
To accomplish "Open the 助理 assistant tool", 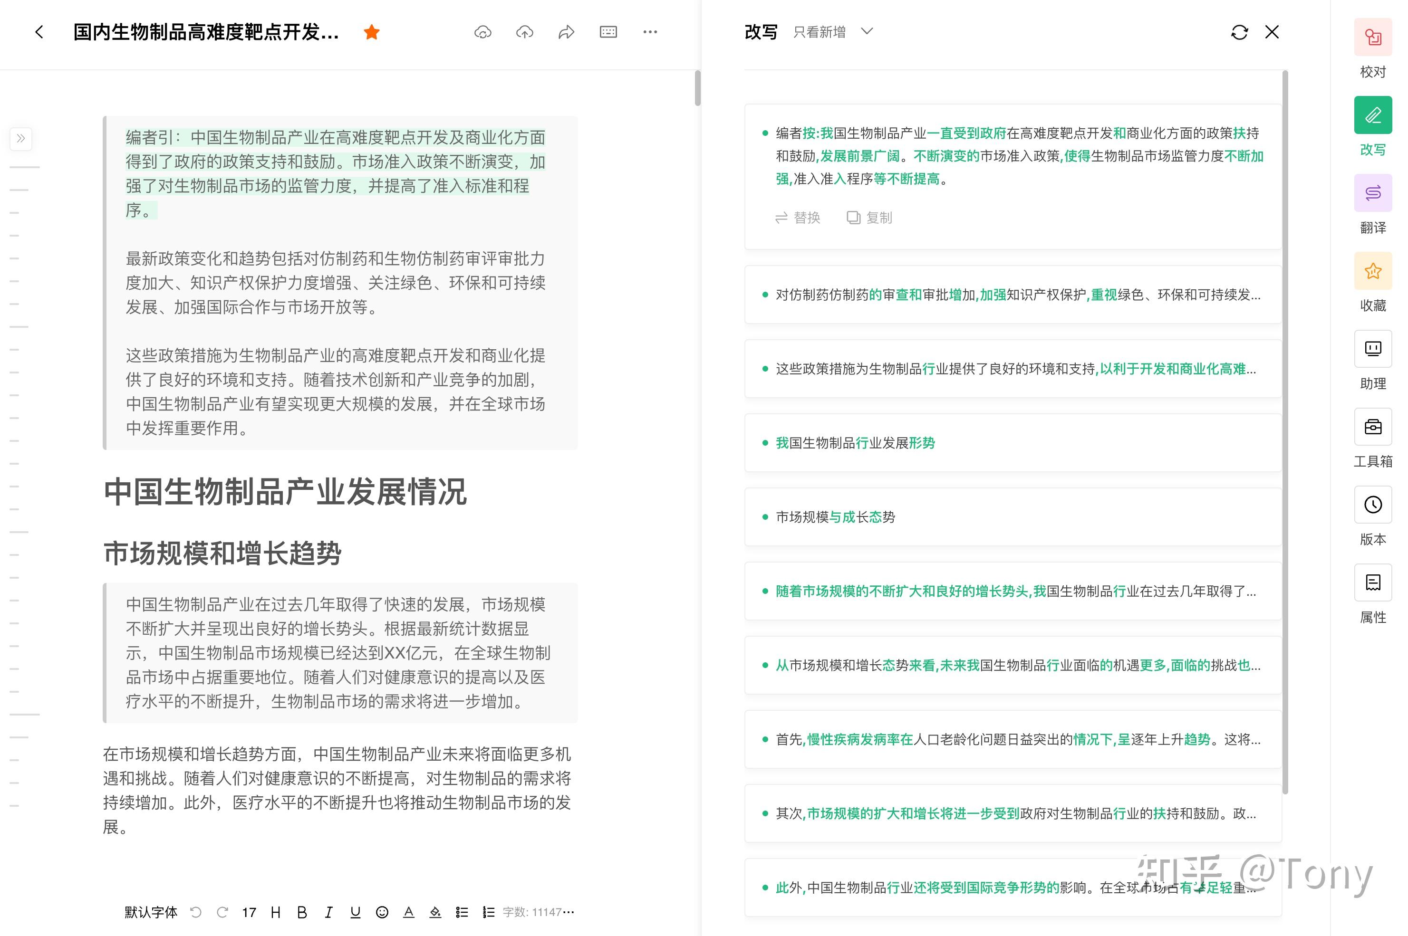I will (x=1373, y=361).
